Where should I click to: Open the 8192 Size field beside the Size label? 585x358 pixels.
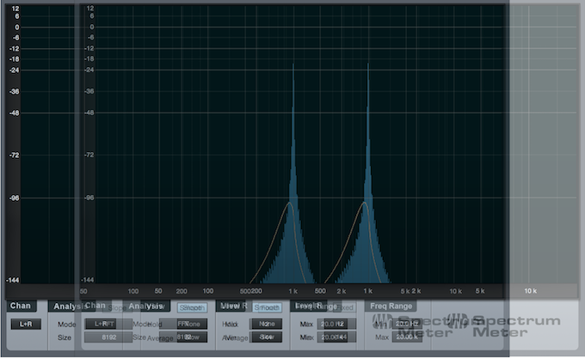click(108, 337)
